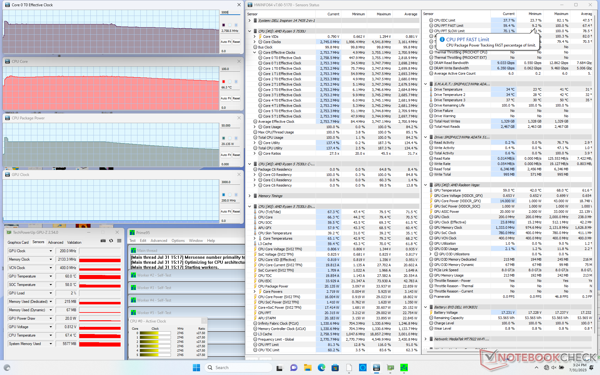Image resolution: width=600 pixels, height=375 pixels.
Task: Click the red color swatch in CPU Core graph
Action: pos(223,82)
